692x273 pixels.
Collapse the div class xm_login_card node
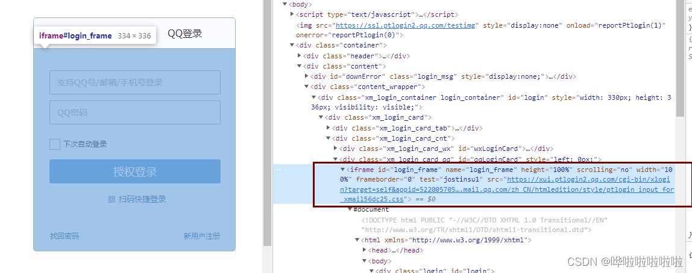tap(321, 118)
